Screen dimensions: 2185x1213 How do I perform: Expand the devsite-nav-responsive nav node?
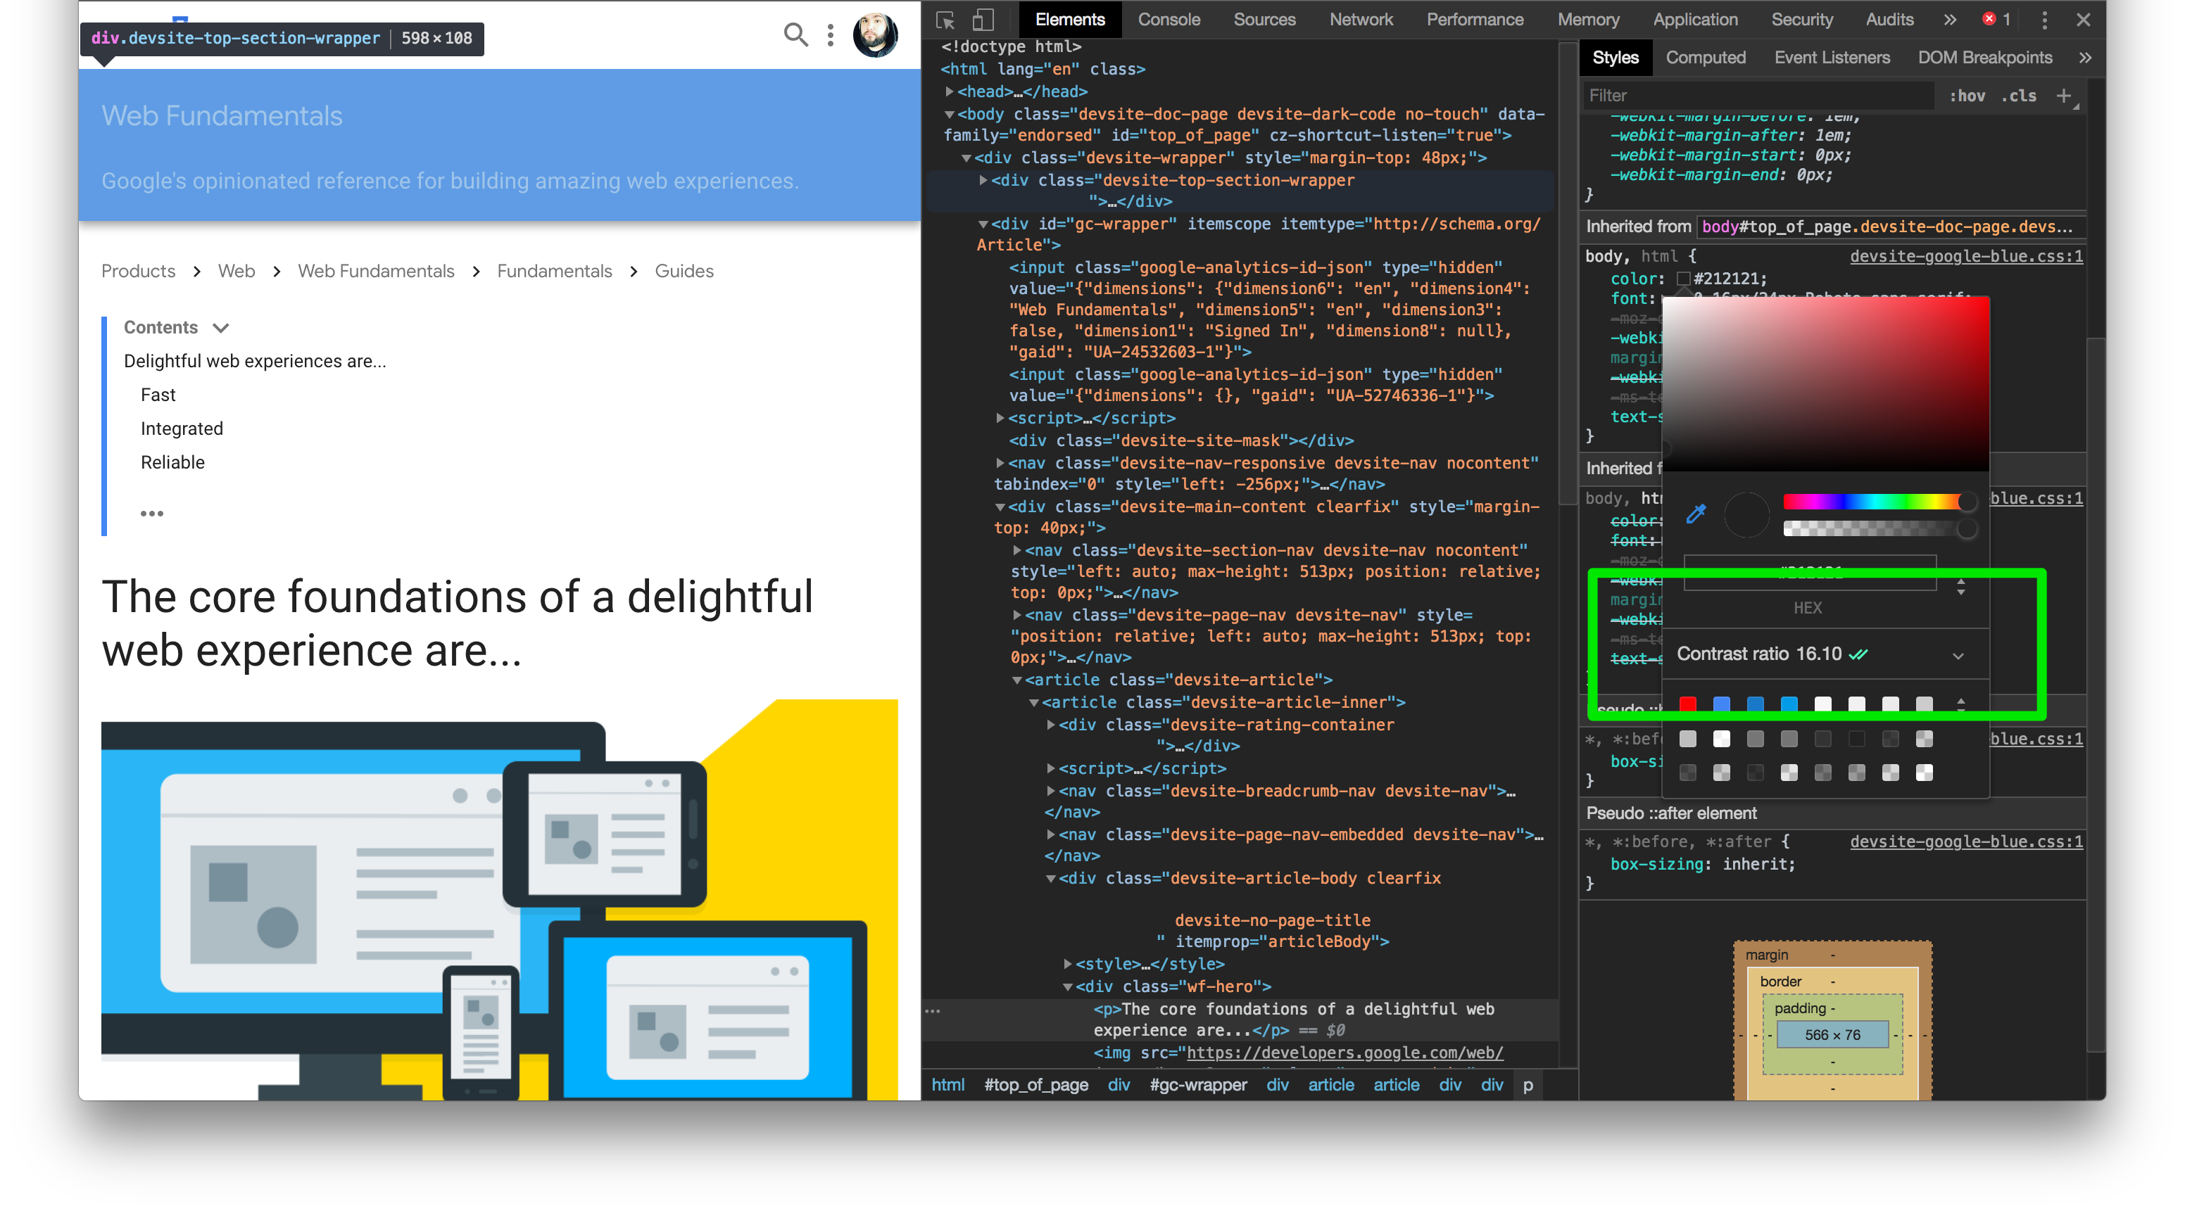point(1000,463)
